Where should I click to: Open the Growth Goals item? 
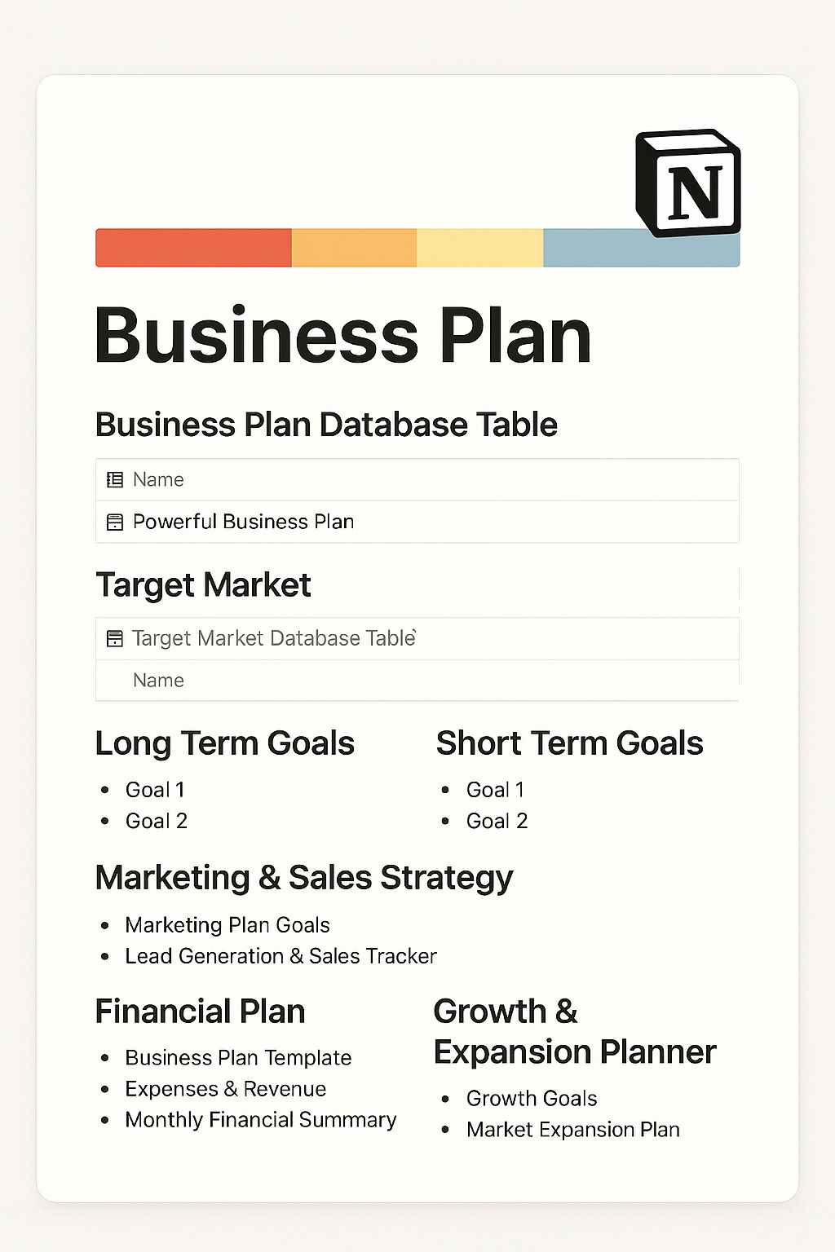pyautogui.click(x=532, y=1099)
